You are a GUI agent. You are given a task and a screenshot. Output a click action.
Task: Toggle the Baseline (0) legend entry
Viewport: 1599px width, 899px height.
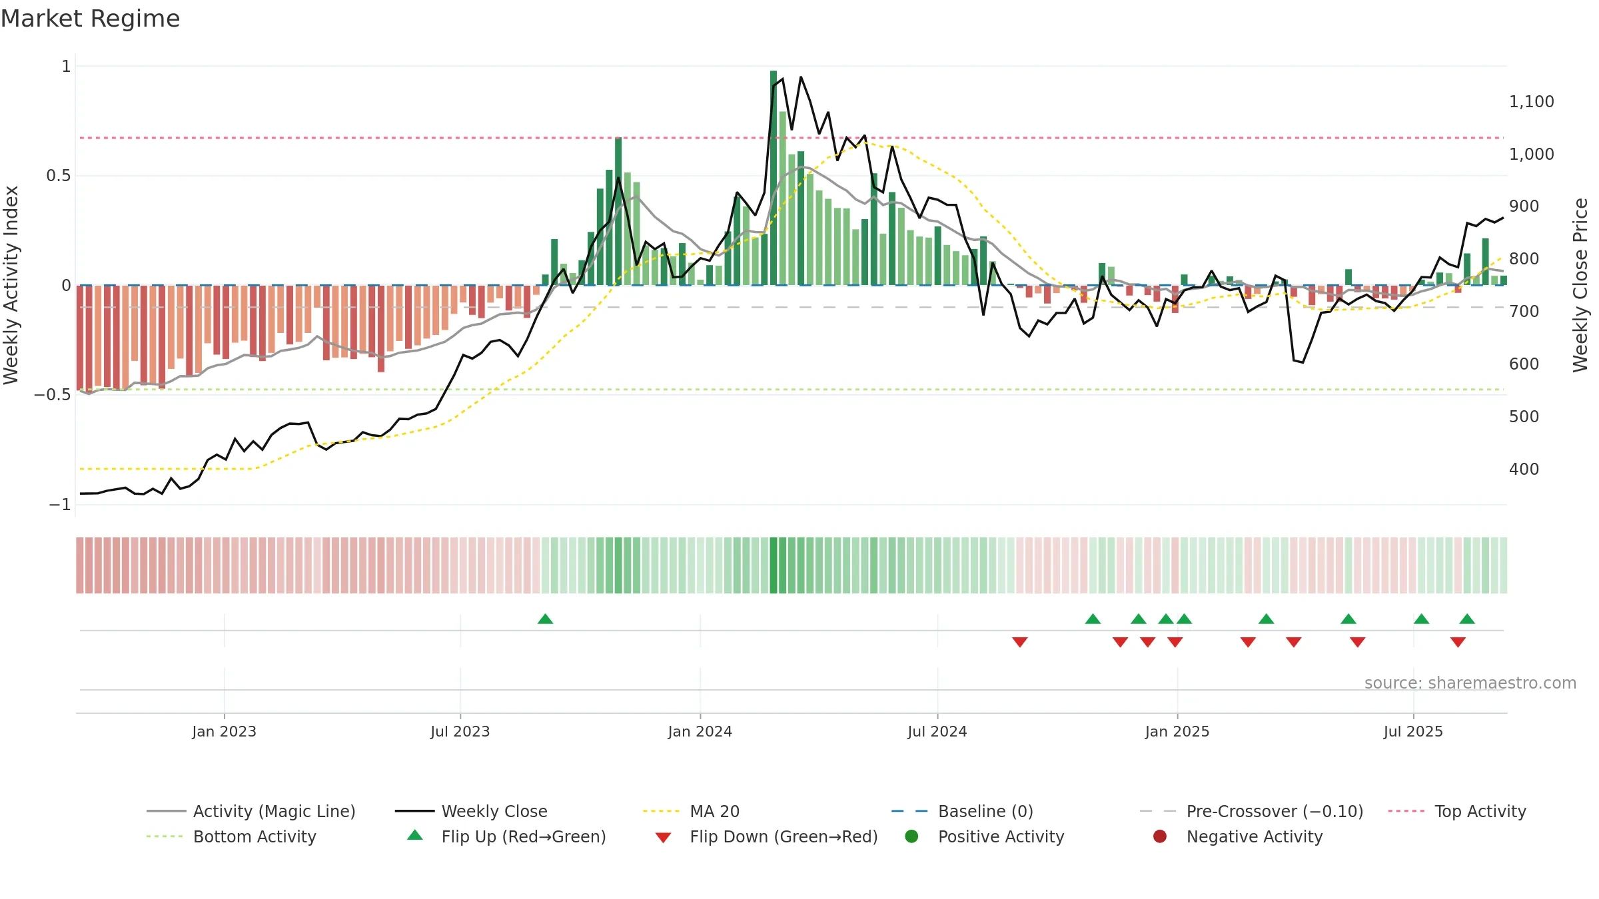tap(962, 811)
